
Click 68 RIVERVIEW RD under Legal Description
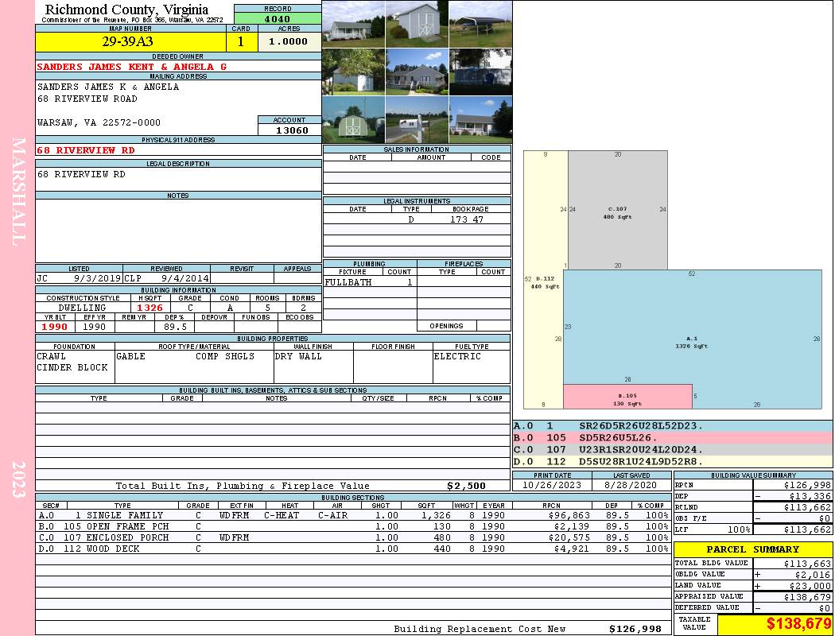pyautogui.click(x=81, y=174)
